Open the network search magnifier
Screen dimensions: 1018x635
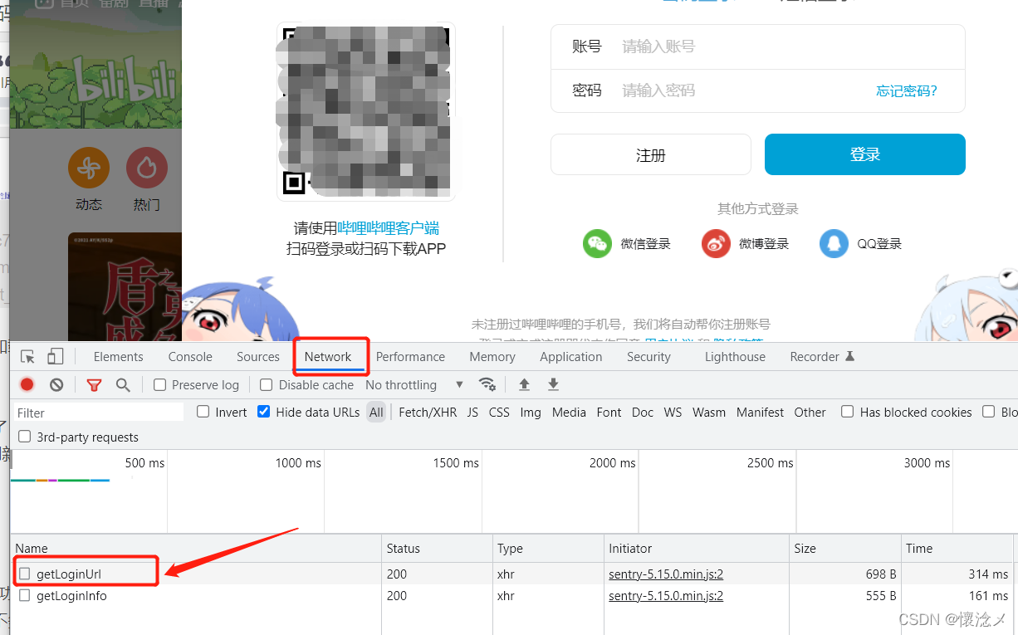point(122,384)
